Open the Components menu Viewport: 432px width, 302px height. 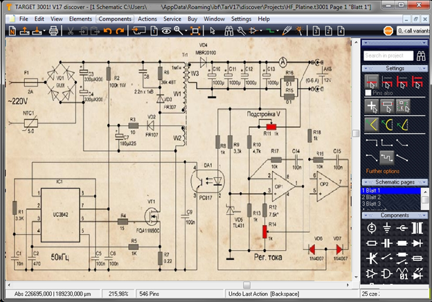click(x=115, y=19)
